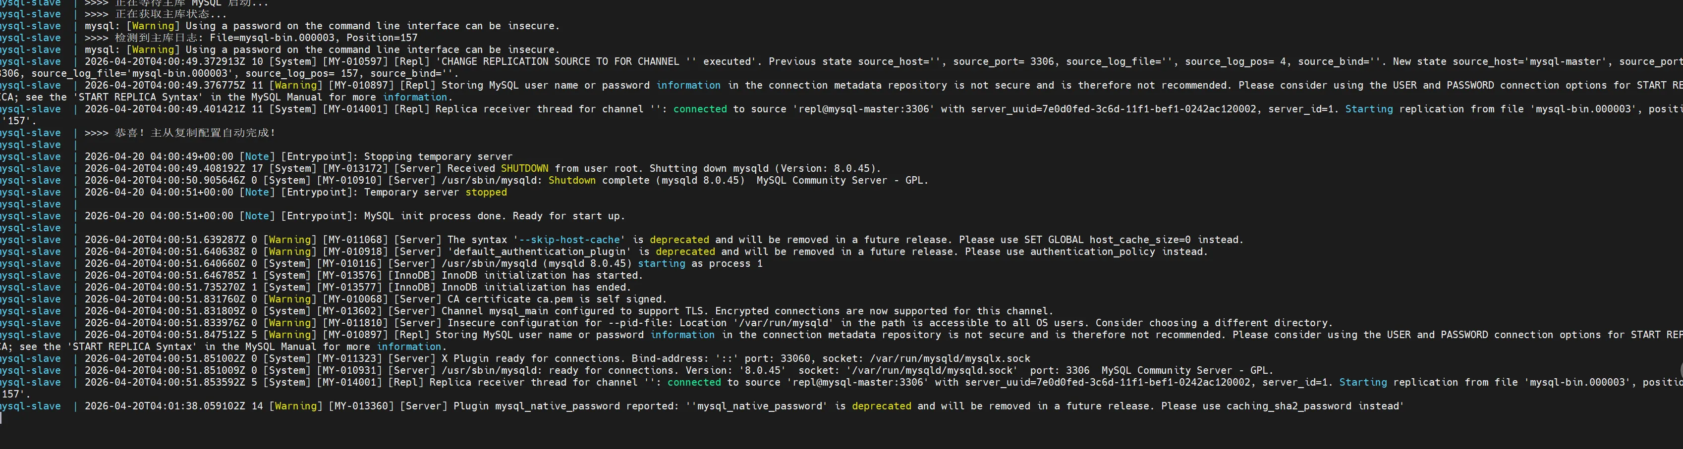Screen dimensions: 1683x449
Task: Click the MY-013360 error code
Action: [361, 406]
